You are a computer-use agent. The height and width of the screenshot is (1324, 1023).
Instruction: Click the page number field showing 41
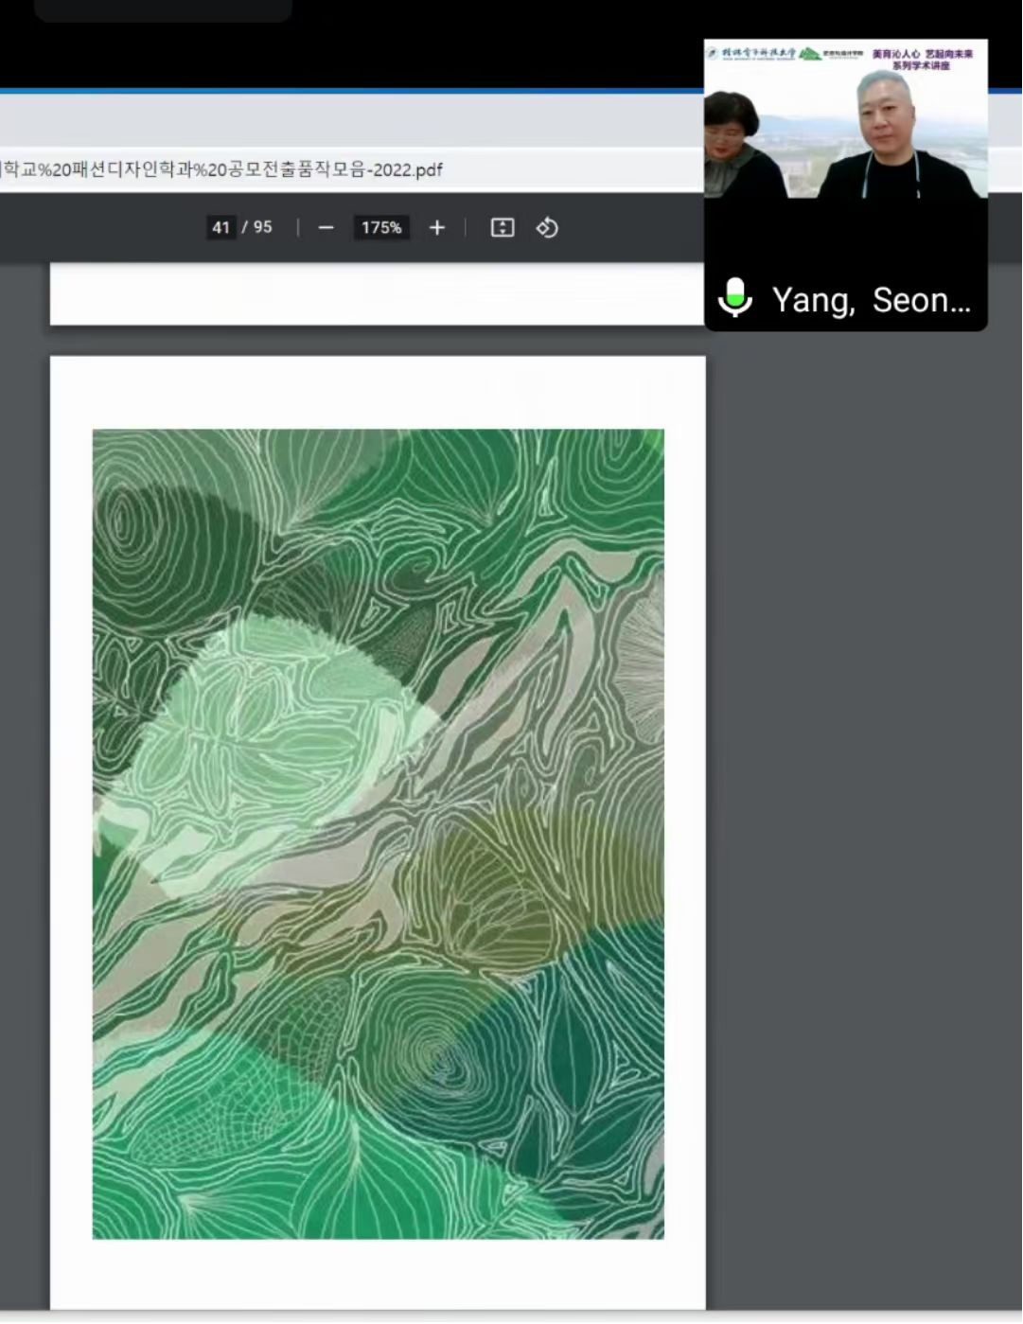pyautogui.click(x=220, y=228)
